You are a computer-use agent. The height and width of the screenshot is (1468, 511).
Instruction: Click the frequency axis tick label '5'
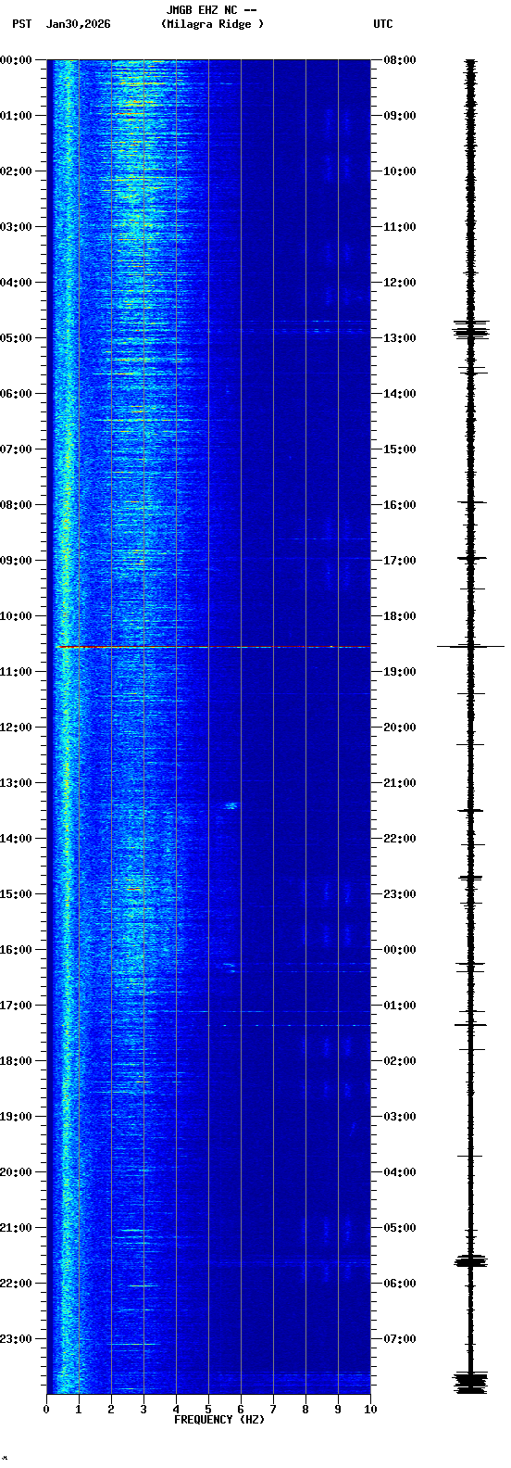[x=208, y=1410]
